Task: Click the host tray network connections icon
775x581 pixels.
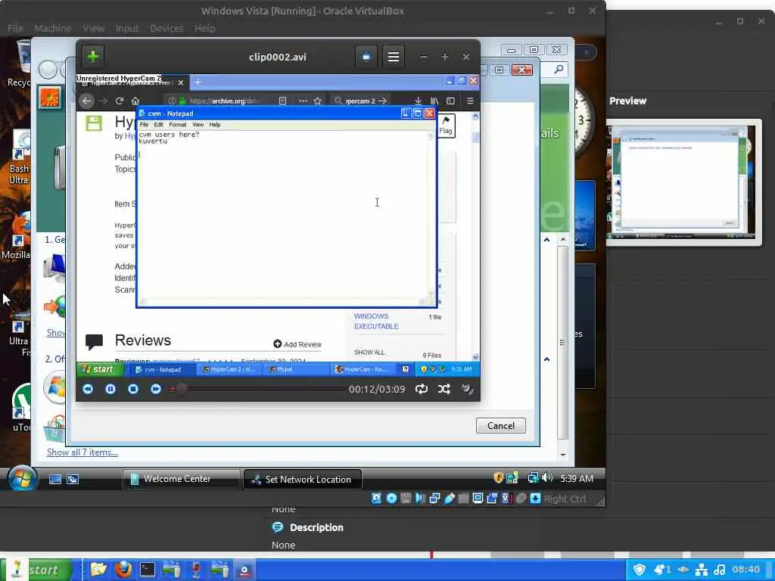Action: [x=702, y=570]
